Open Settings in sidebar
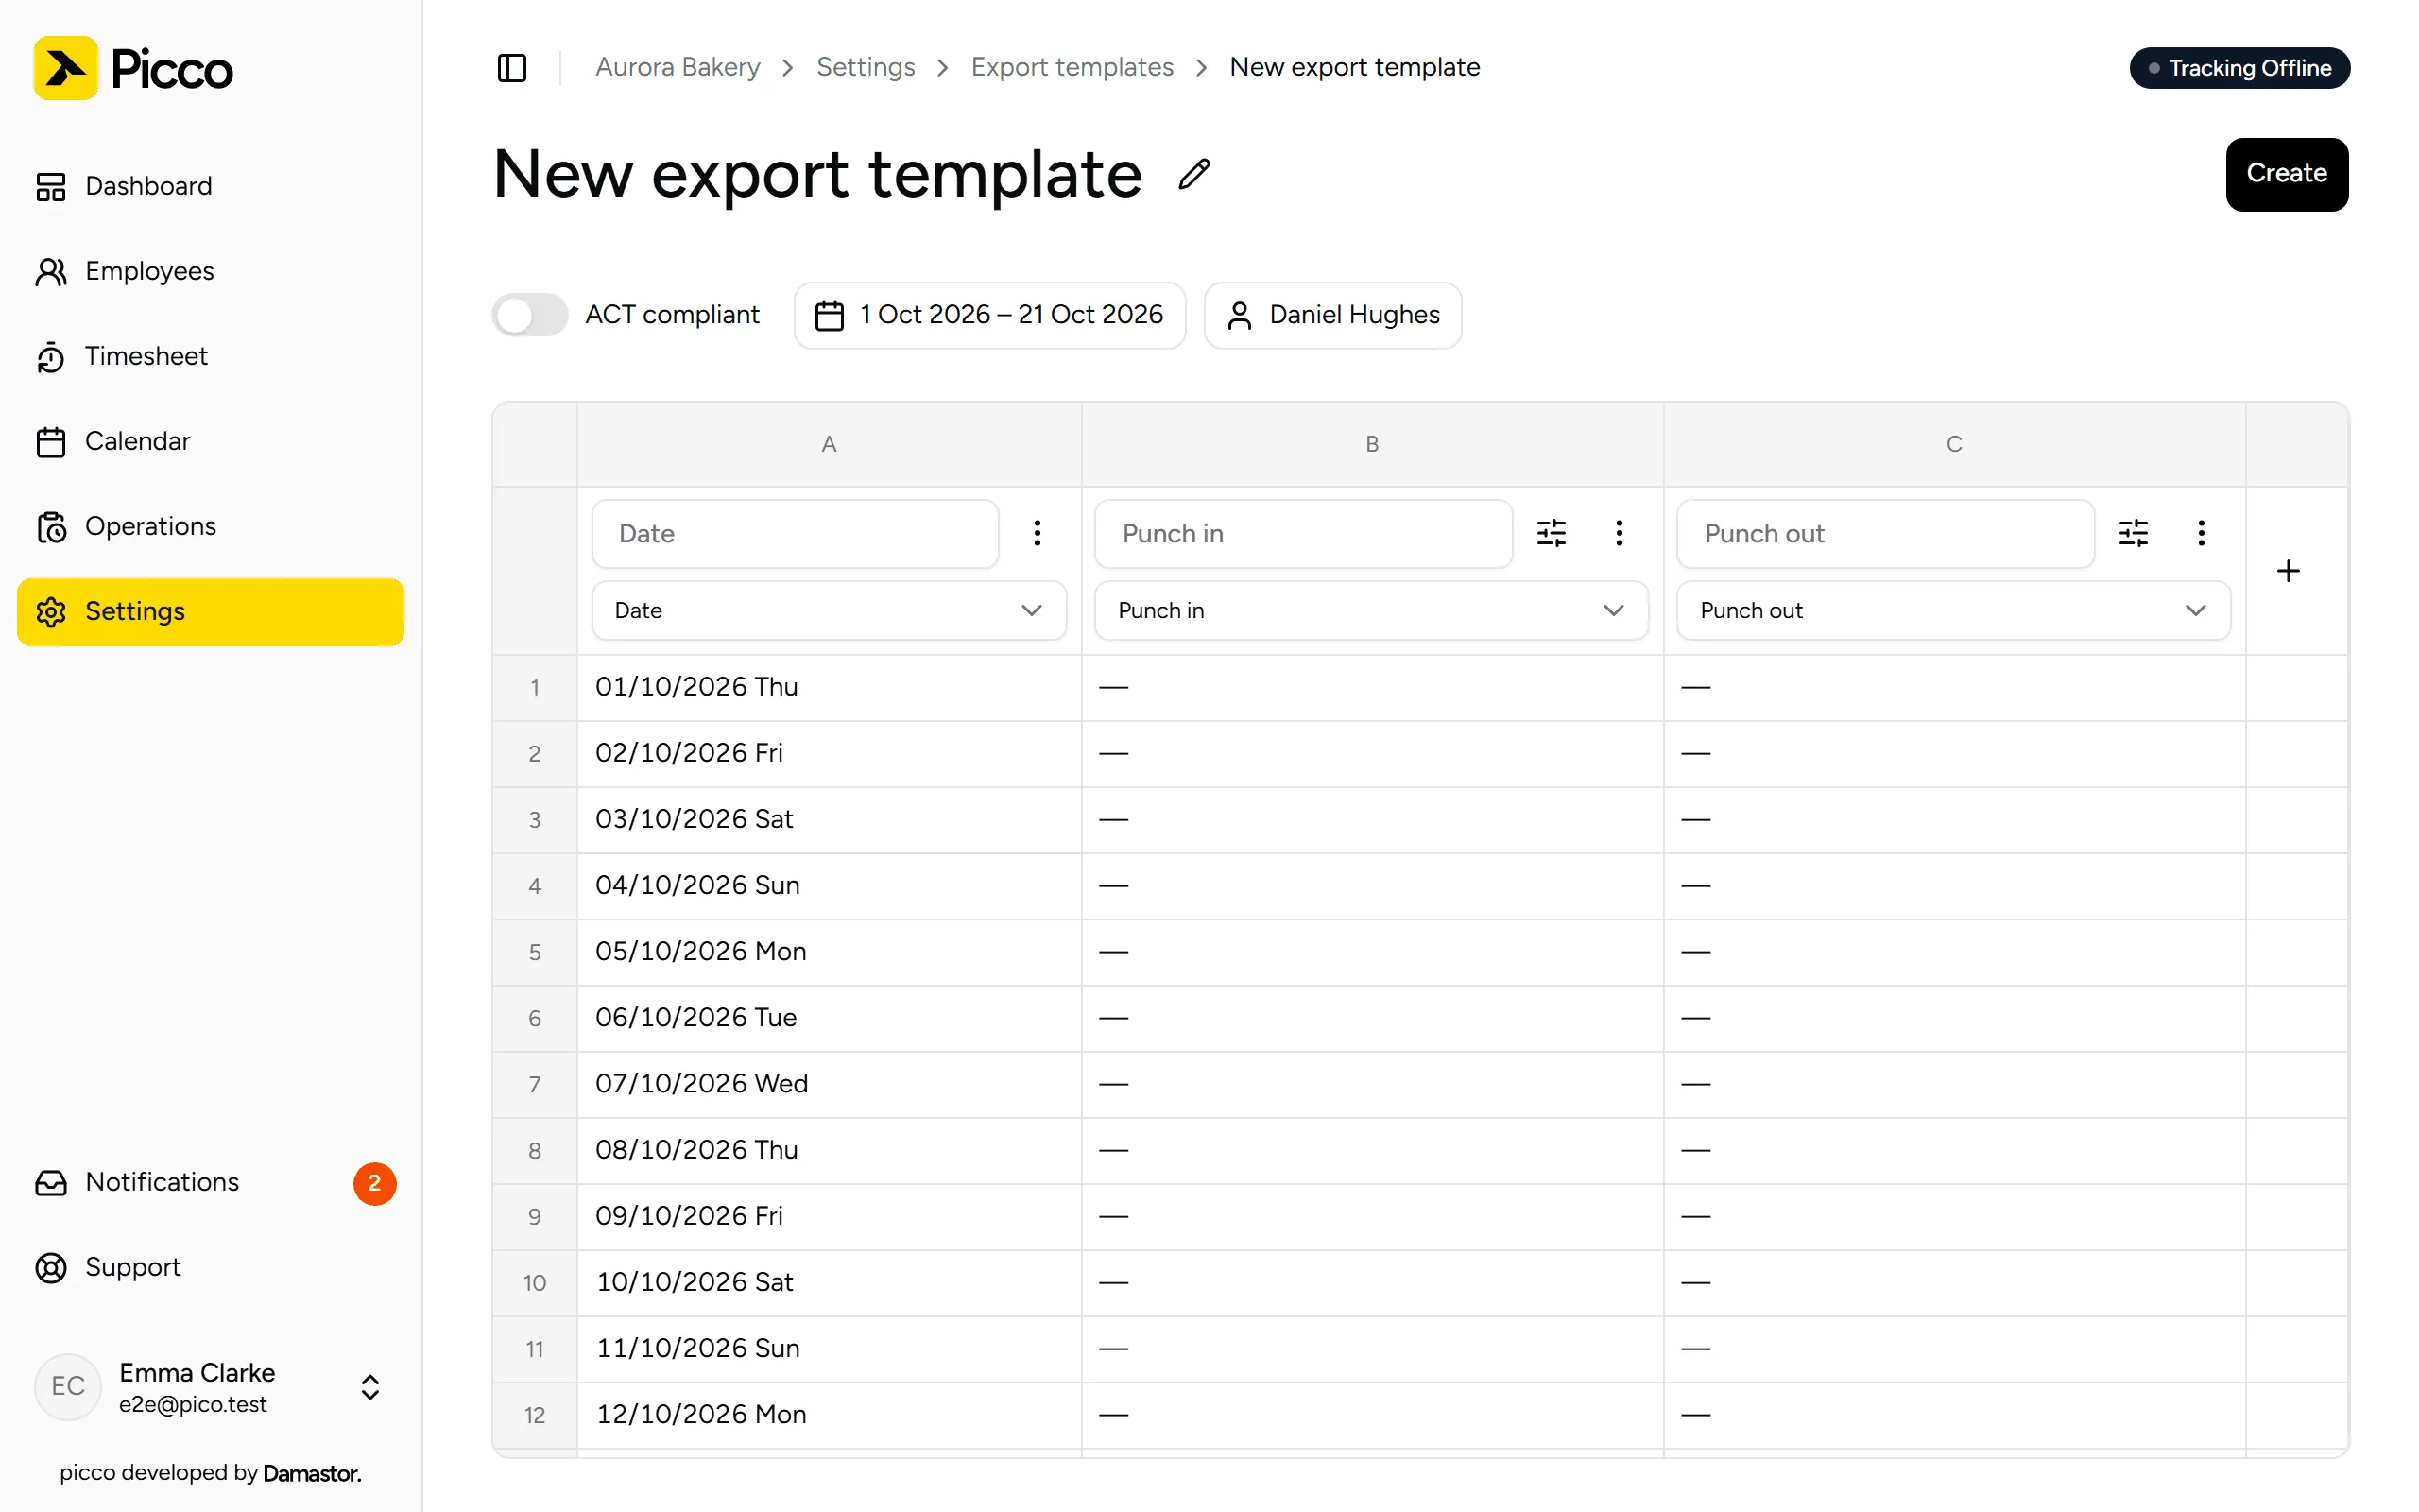2419x1512 pixels. tap(210, 611)
